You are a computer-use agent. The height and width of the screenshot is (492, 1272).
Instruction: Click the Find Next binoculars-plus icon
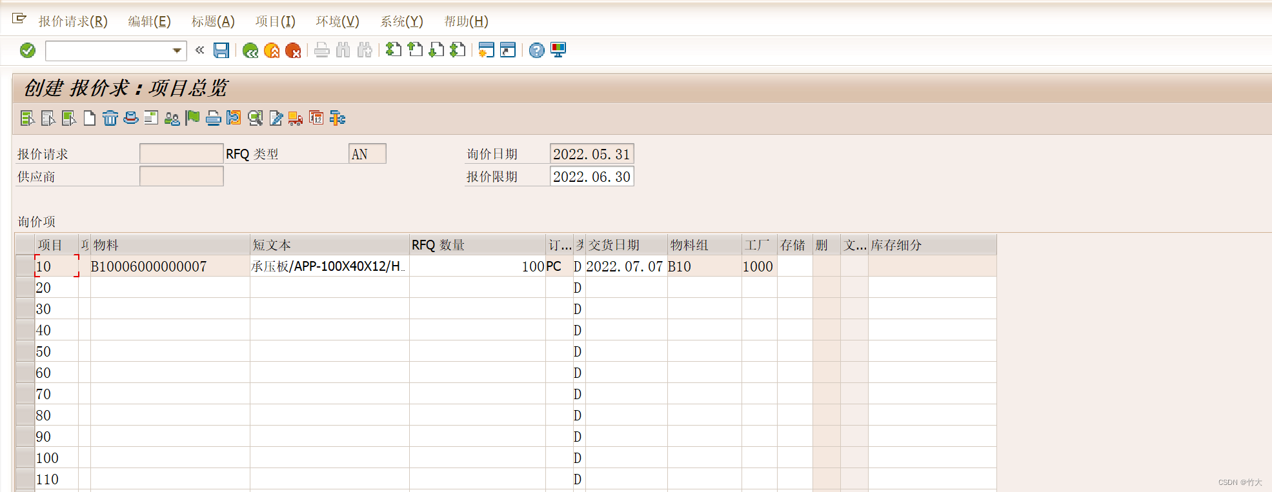pos(365,50)
